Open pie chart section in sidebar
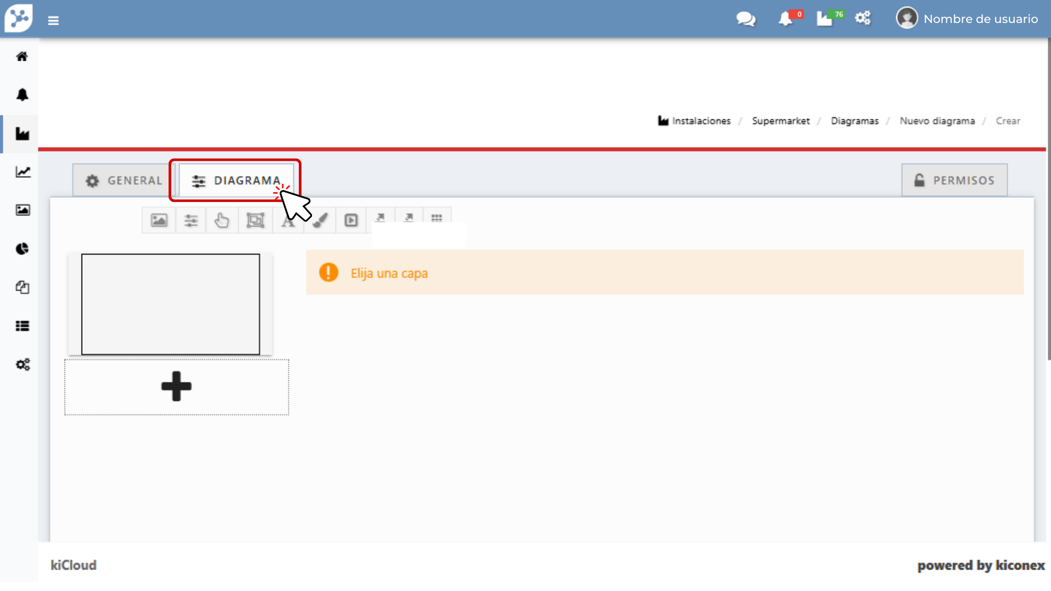1051x591 pixels. [22, 249]
